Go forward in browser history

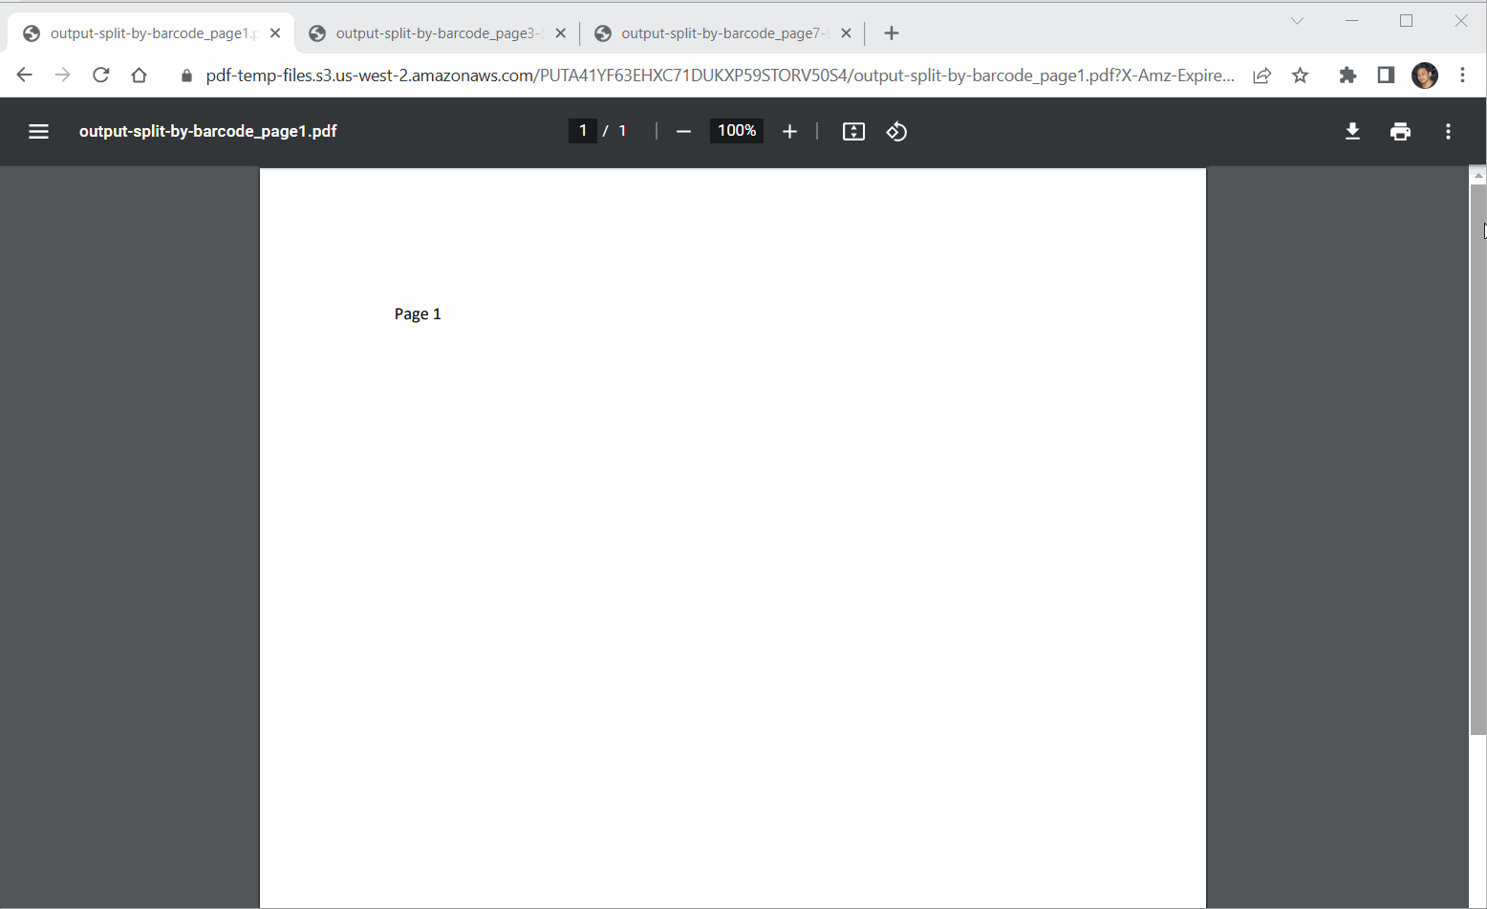point(62,76)
